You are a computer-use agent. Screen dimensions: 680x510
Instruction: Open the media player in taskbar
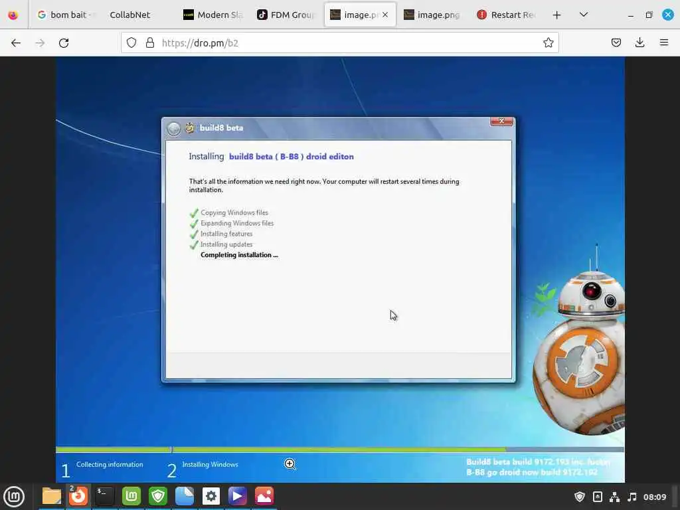click(x=237, y=496)
